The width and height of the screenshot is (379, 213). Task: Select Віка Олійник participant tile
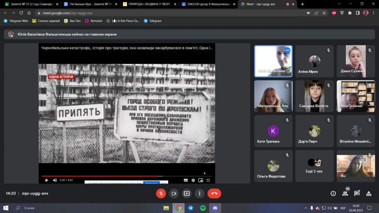356,96
